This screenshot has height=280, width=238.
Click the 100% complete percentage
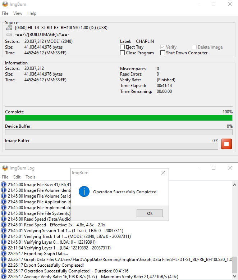(x=228, y=112)
